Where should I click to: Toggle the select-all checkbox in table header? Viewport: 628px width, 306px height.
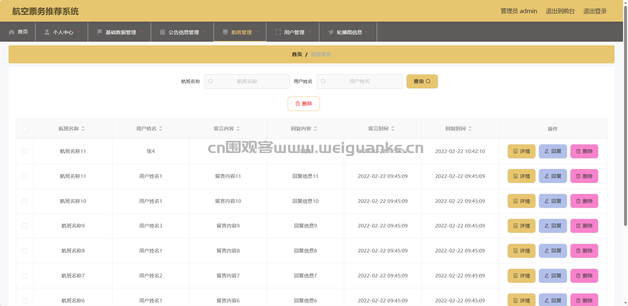pos(25,129)
